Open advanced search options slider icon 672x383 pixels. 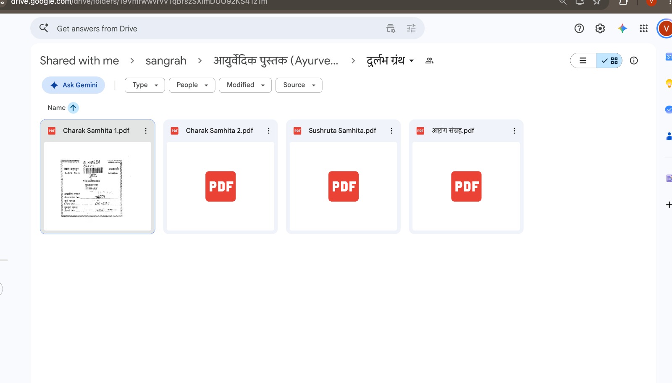point(411,28)
